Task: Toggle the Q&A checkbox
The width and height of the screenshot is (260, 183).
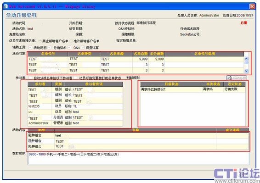Action: pos(69,48)
